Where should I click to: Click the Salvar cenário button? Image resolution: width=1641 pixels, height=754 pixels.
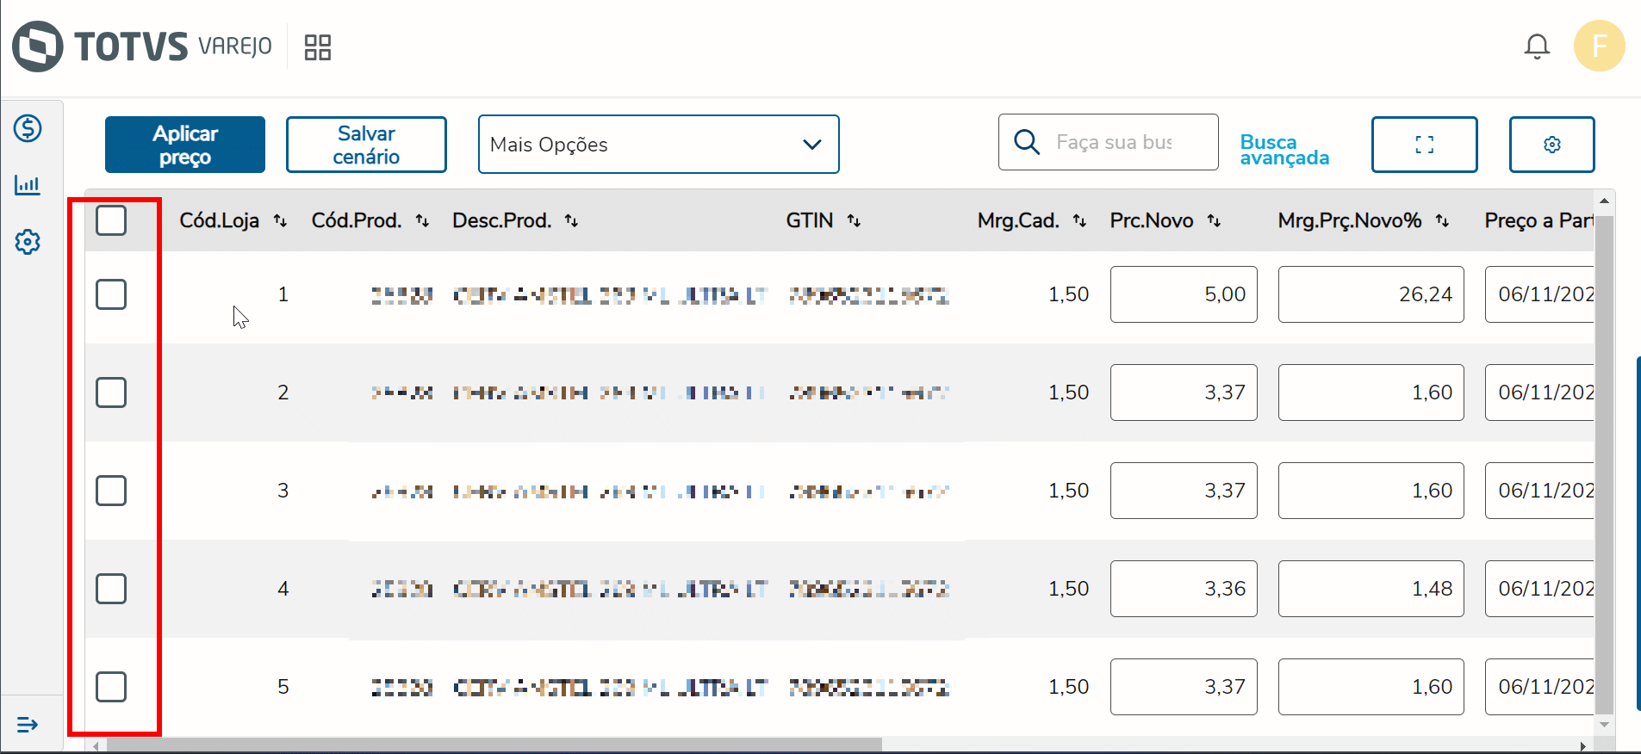tap(366, 145)
